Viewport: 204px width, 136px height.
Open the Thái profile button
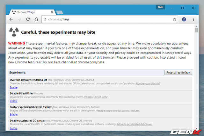click(161, 7)
